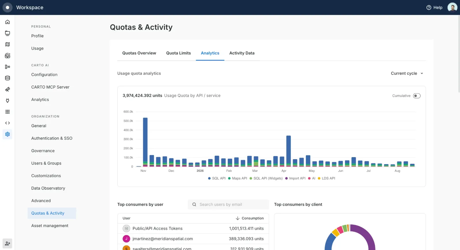Open the Applications grid icon
The width and height of the screenshot is (460, 250).
(x=7, y=112)
